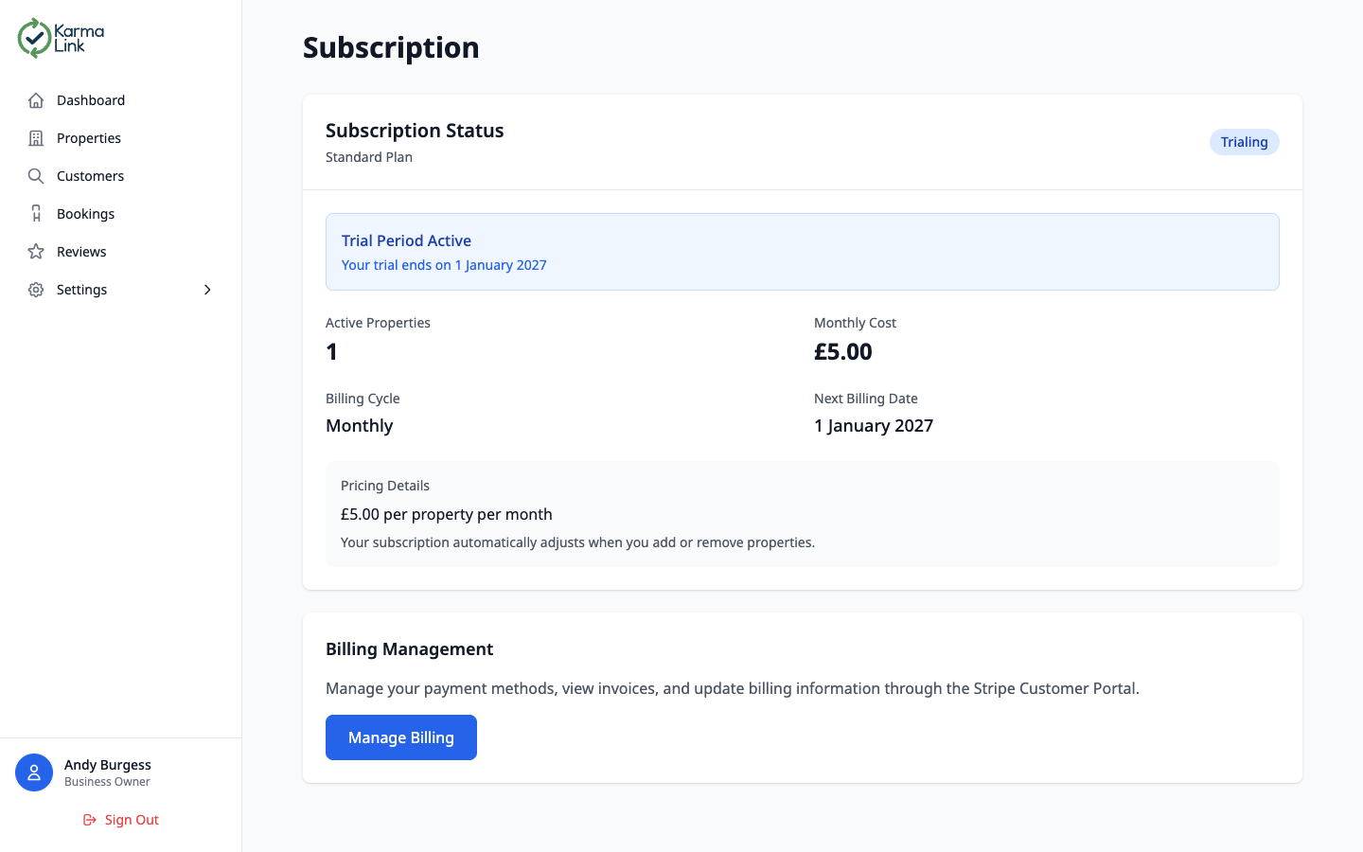The image size is (1363, 852).
Task: Click the Trialing status badge
Action: 1244,141
